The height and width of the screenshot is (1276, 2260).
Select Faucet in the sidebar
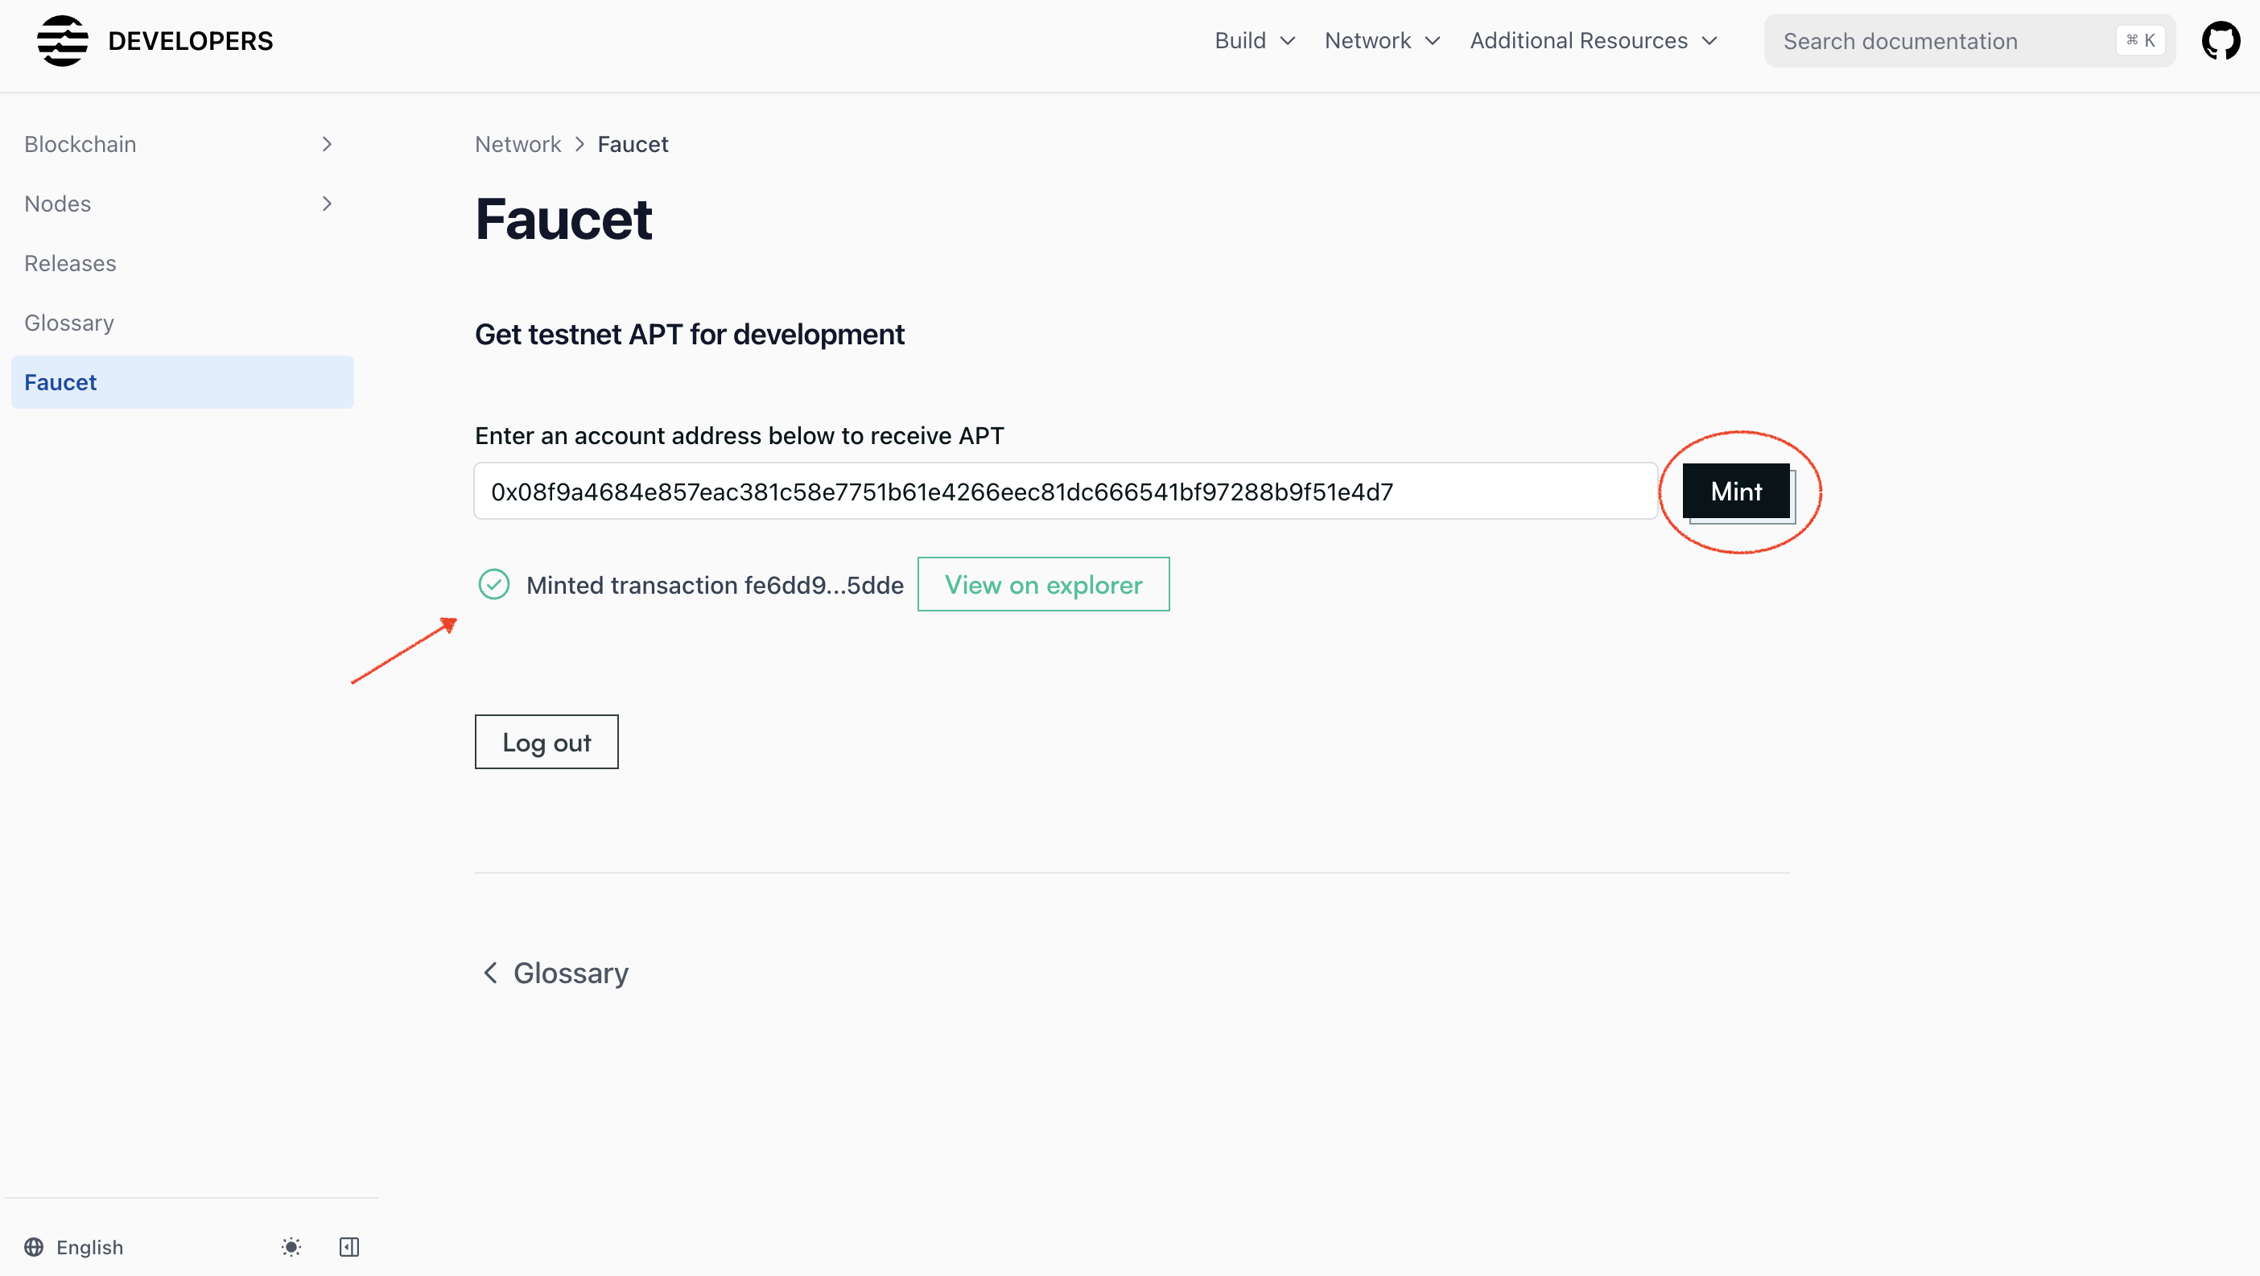tap(60, 382)
